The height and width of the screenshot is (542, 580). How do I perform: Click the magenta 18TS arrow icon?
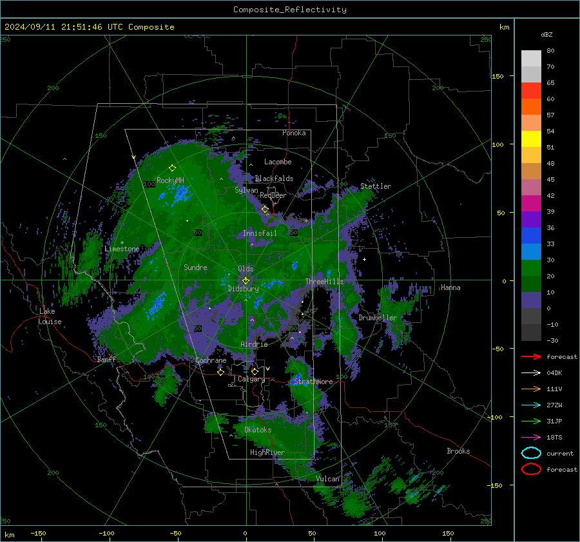click(x=531, y=438)
